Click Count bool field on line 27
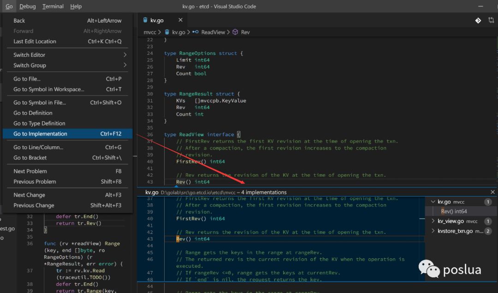 [191, 73]
